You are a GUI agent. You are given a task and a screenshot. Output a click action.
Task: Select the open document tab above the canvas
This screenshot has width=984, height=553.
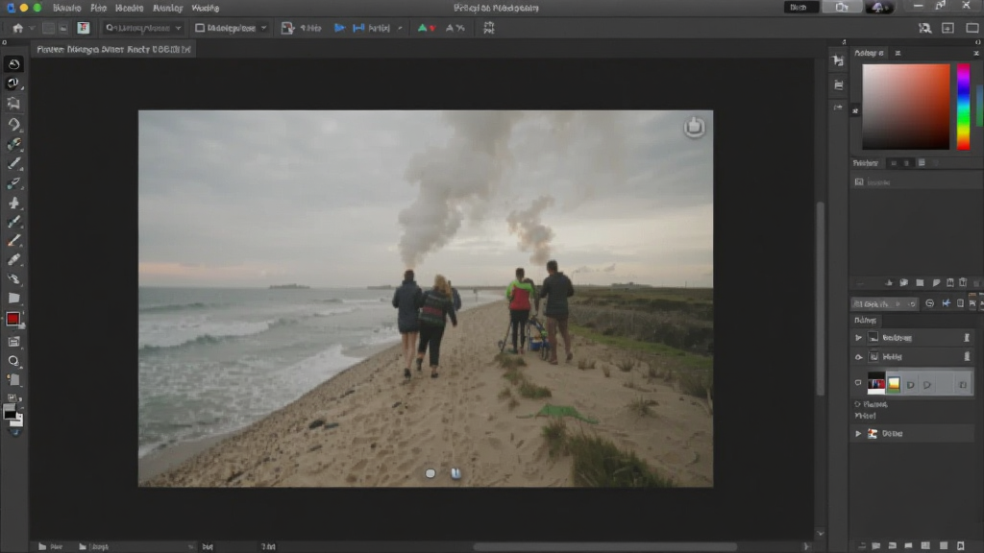(113, 49)
